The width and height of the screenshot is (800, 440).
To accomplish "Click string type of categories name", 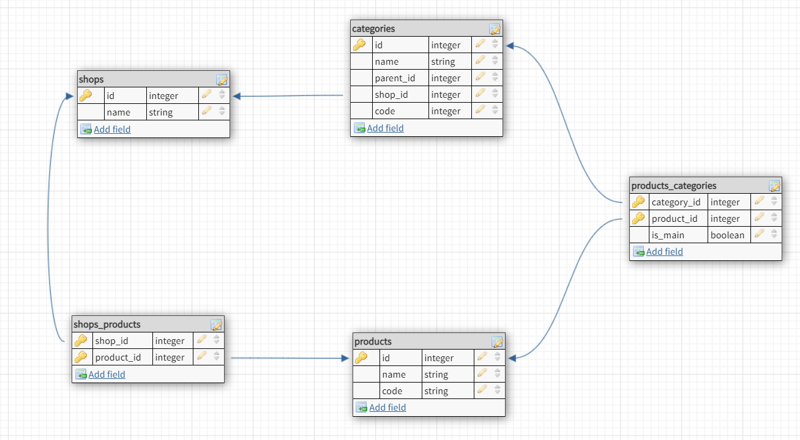I will (443, 62).
